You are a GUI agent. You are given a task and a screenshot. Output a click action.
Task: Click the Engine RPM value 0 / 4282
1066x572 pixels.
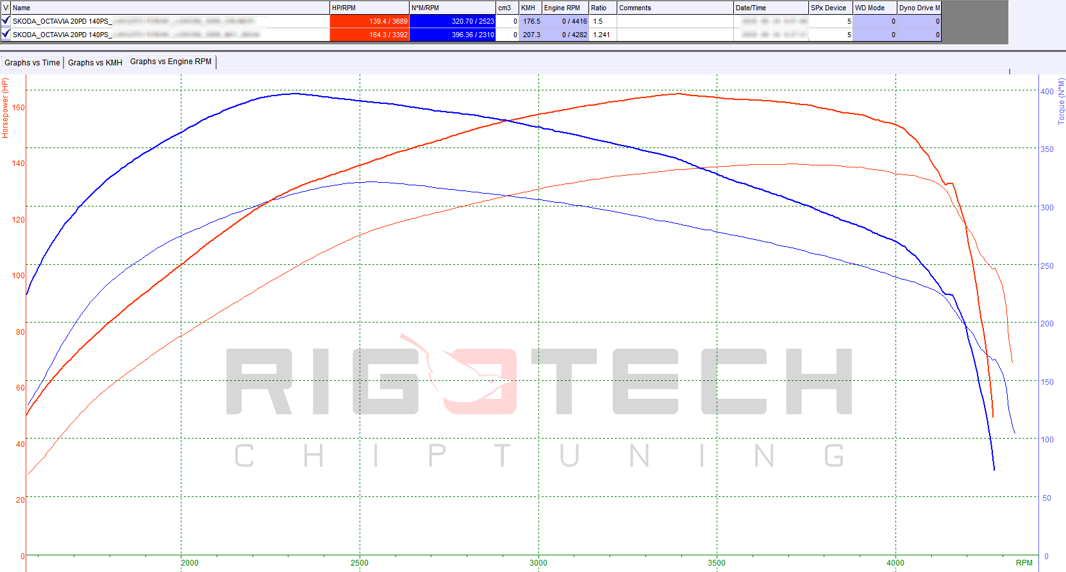[565, 35]
